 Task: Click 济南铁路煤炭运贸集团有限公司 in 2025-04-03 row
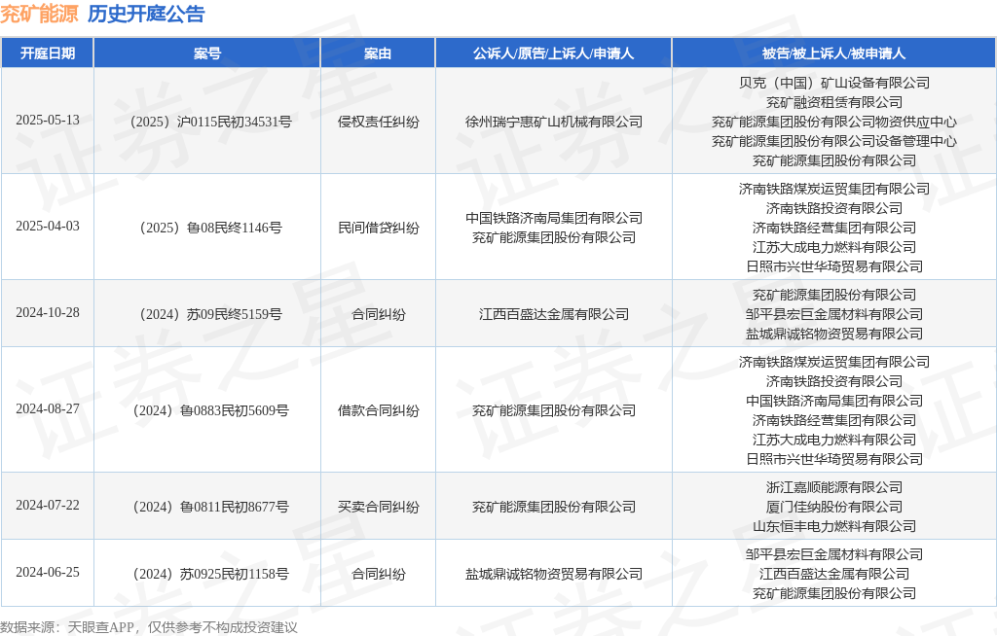click(834, 189)
